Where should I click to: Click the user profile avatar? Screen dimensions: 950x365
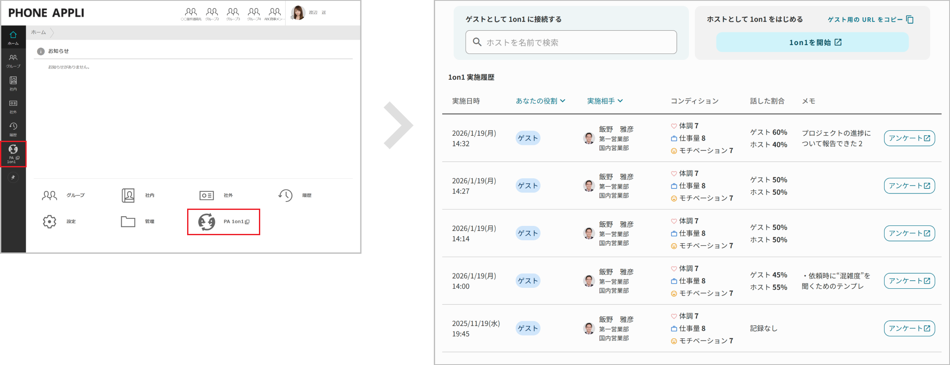298,13
